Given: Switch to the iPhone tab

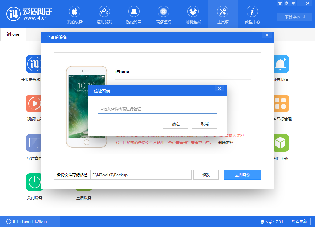Looking at the screenshot, I should [13, 34].
